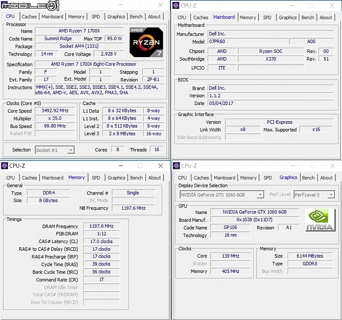Click the Multiplier x 35.0 value
Viewport: 342px width, 320px height.
point(55,118)
